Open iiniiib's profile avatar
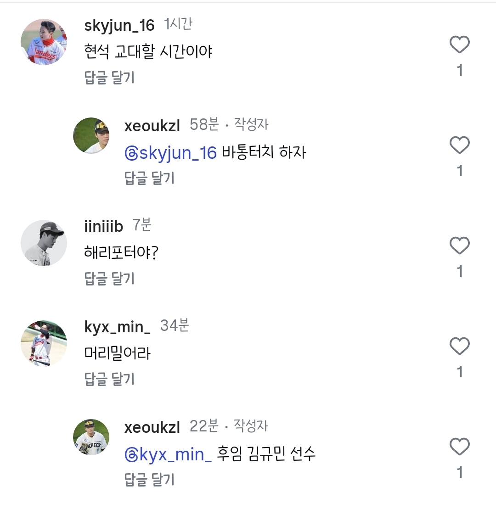The width and height of the screenshot is (496, 509). [x=44, y=243]
